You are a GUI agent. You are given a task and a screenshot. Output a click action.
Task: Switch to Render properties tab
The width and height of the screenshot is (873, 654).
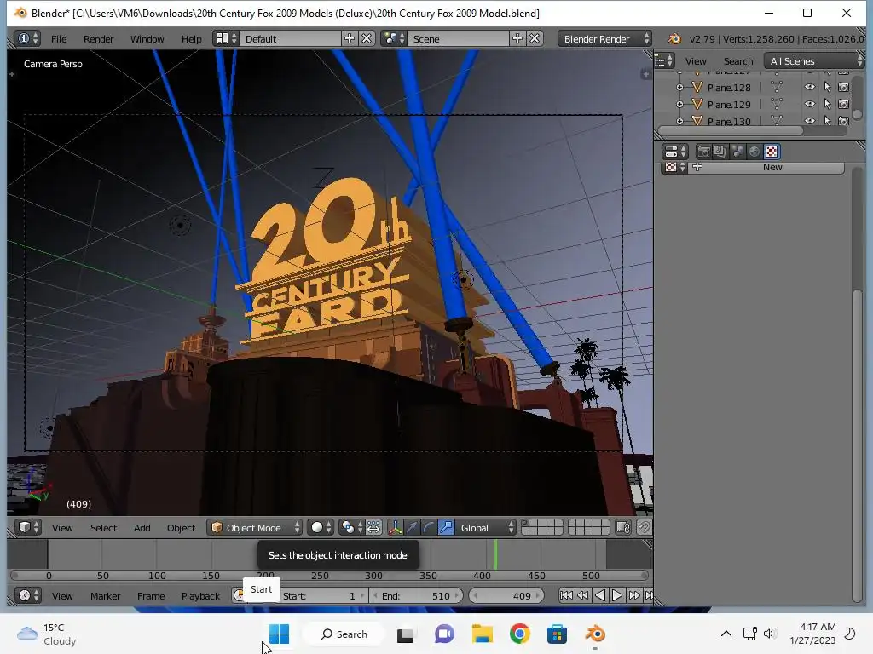[x=703, y=152]
